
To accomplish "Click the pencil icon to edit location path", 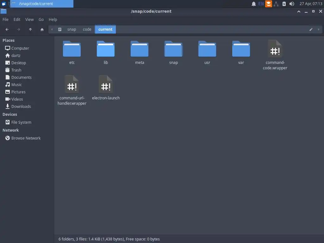I will pyautogui.click(x=311, y=29).
